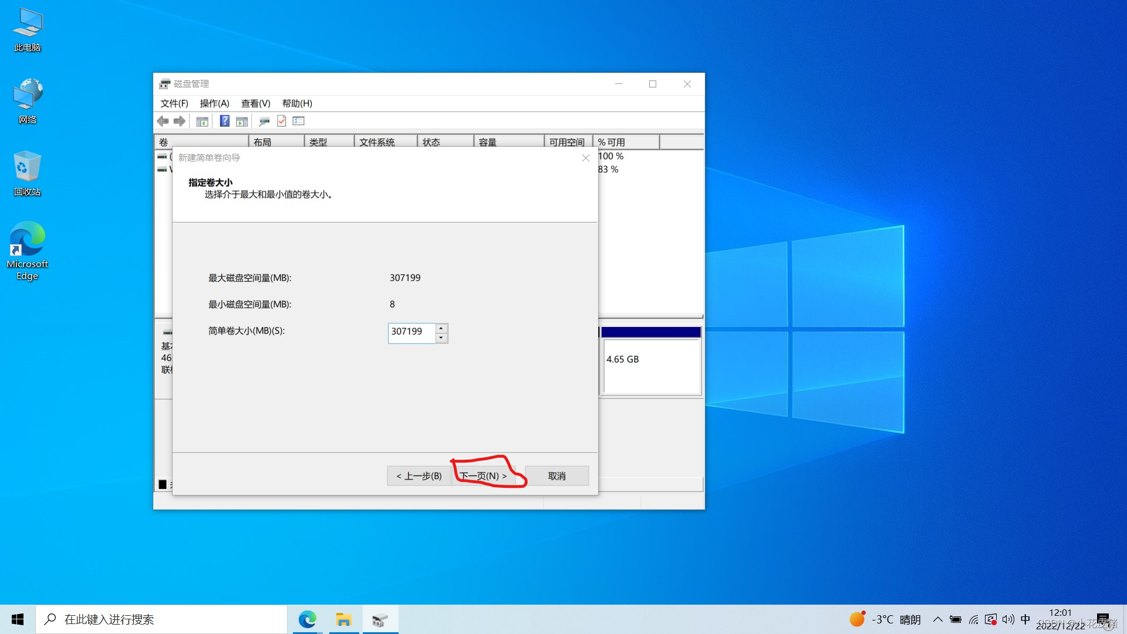Increase simple volume size with up arrow
Viewport: 1127px width, 634px height.
(441, 328)
